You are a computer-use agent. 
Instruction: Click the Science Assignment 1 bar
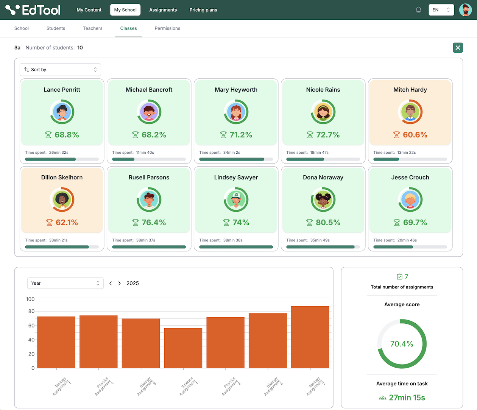[x=183, y=348]
